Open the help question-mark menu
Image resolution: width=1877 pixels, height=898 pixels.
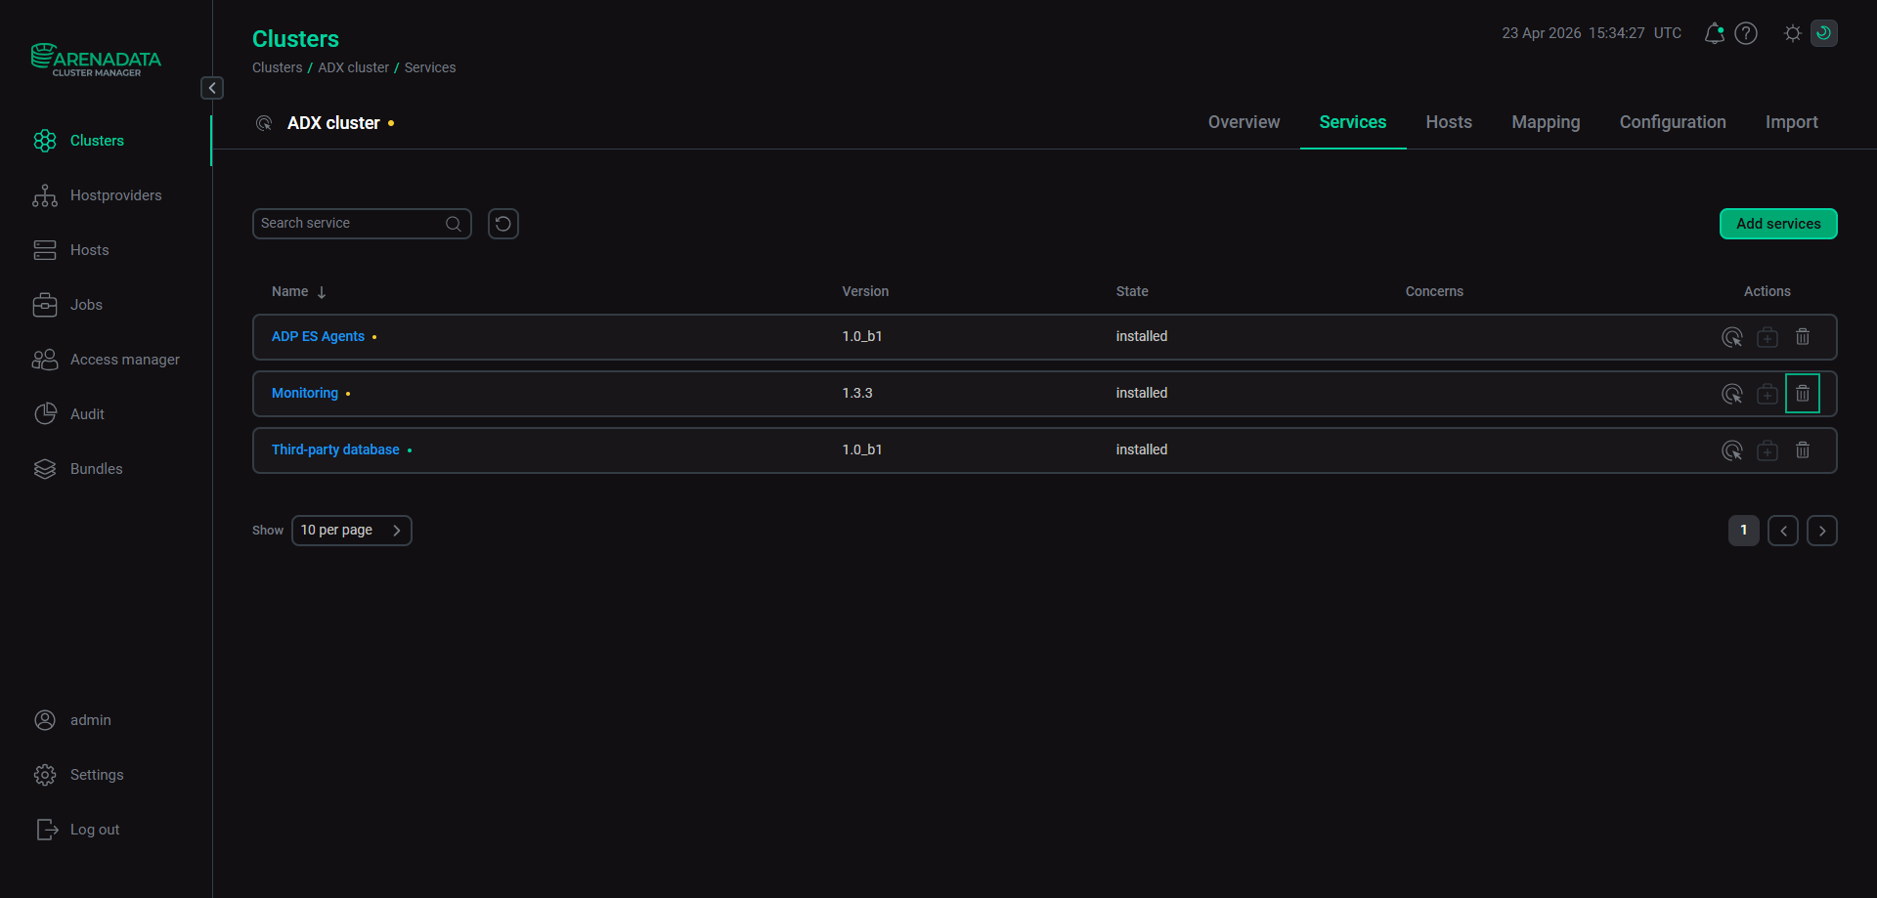[1746, 33]
